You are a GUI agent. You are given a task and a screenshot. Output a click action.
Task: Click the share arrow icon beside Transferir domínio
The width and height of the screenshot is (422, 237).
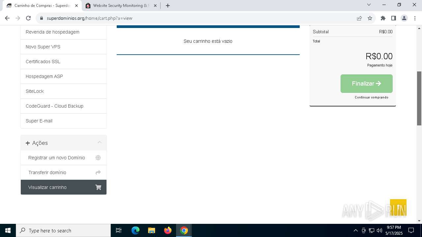(98, 172)
